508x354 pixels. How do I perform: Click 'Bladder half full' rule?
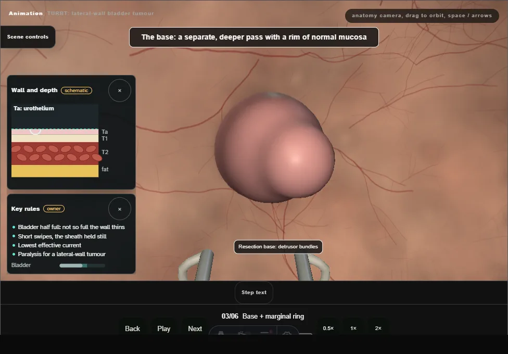point(71,227)
